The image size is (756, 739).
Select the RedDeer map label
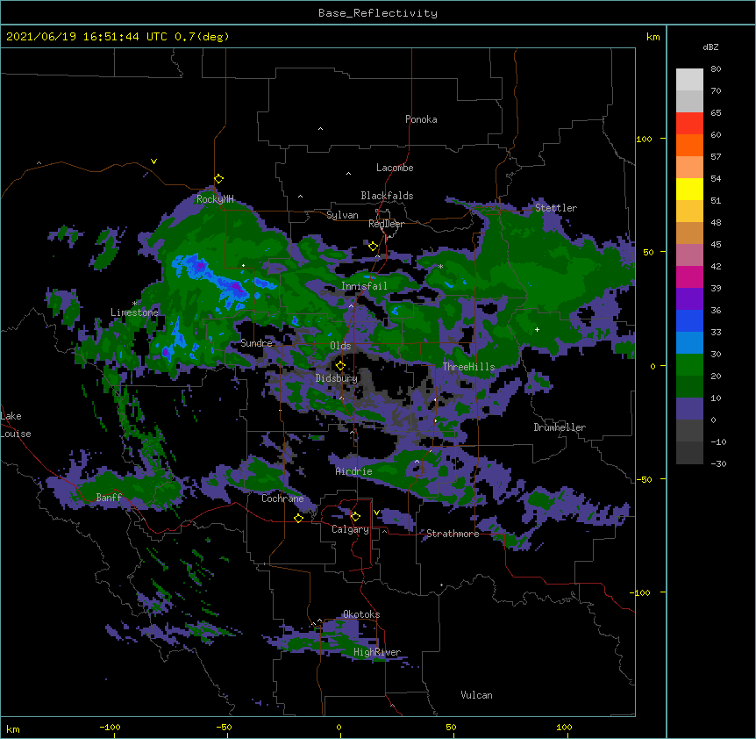(386, 224)
